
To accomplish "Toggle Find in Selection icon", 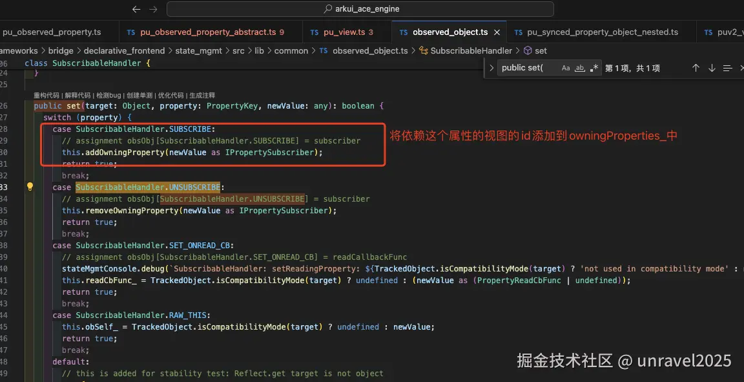I will pyautogui.click(x=727, y=68).
